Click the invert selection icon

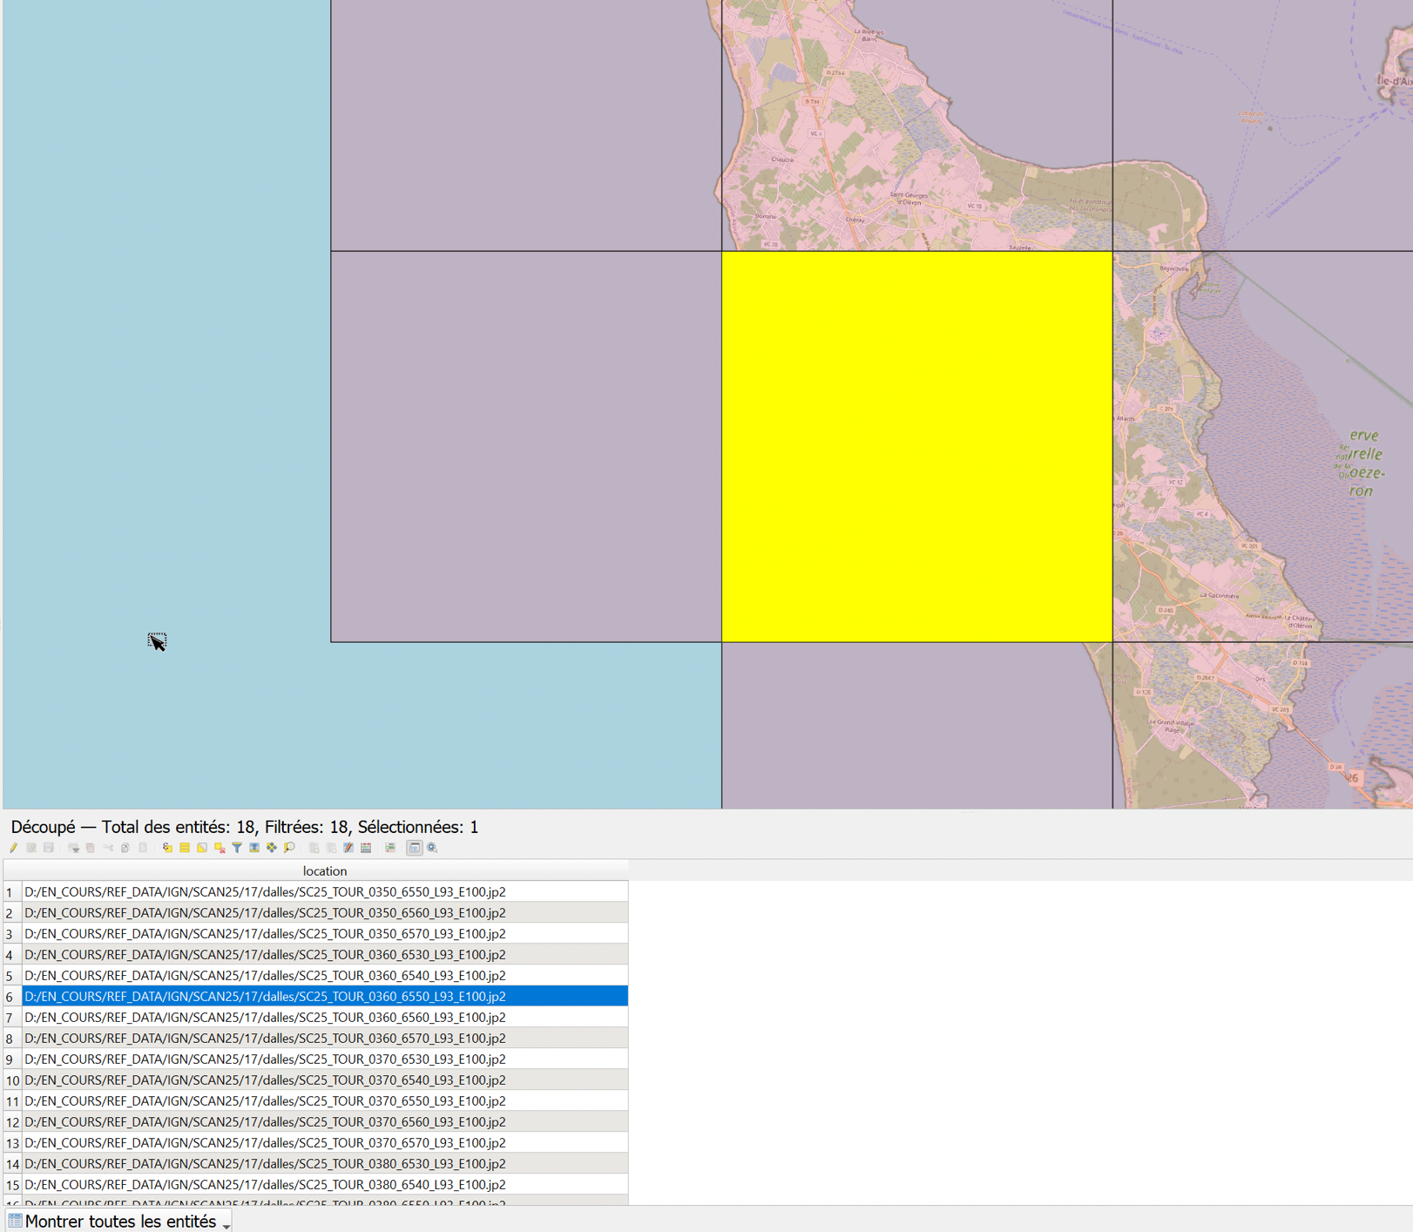[202, 848]
